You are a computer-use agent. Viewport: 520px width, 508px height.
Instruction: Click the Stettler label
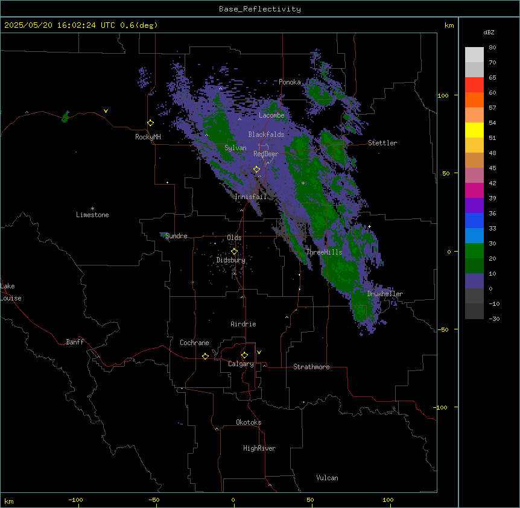pos(382,143)
